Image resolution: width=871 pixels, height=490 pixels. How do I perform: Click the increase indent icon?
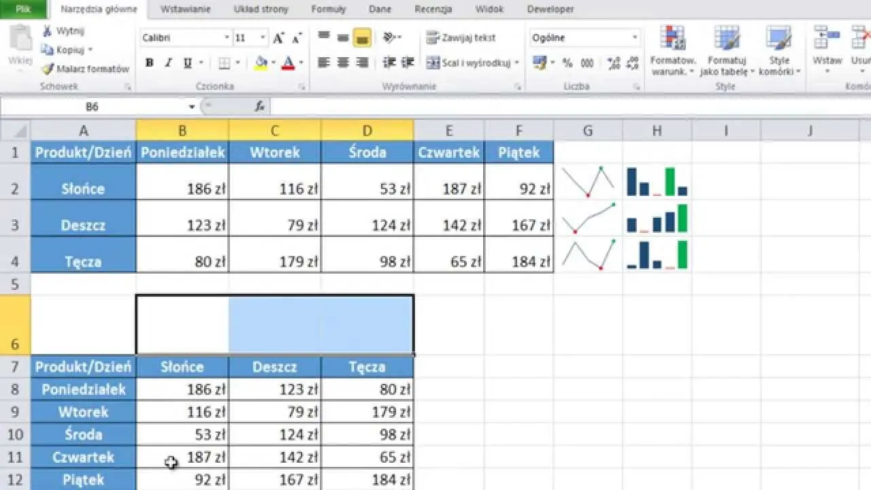point(409,63)
